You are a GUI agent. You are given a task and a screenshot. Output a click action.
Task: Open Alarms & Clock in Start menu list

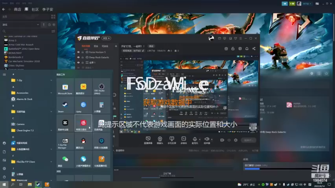click(24, 99)
